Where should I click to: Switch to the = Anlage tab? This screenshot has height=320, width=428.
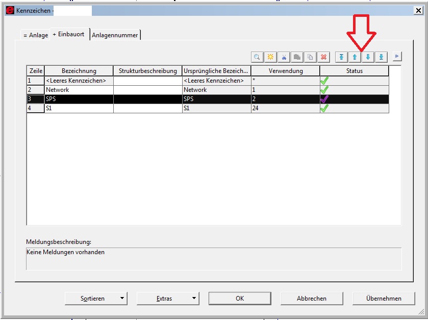tap(36, 35)
